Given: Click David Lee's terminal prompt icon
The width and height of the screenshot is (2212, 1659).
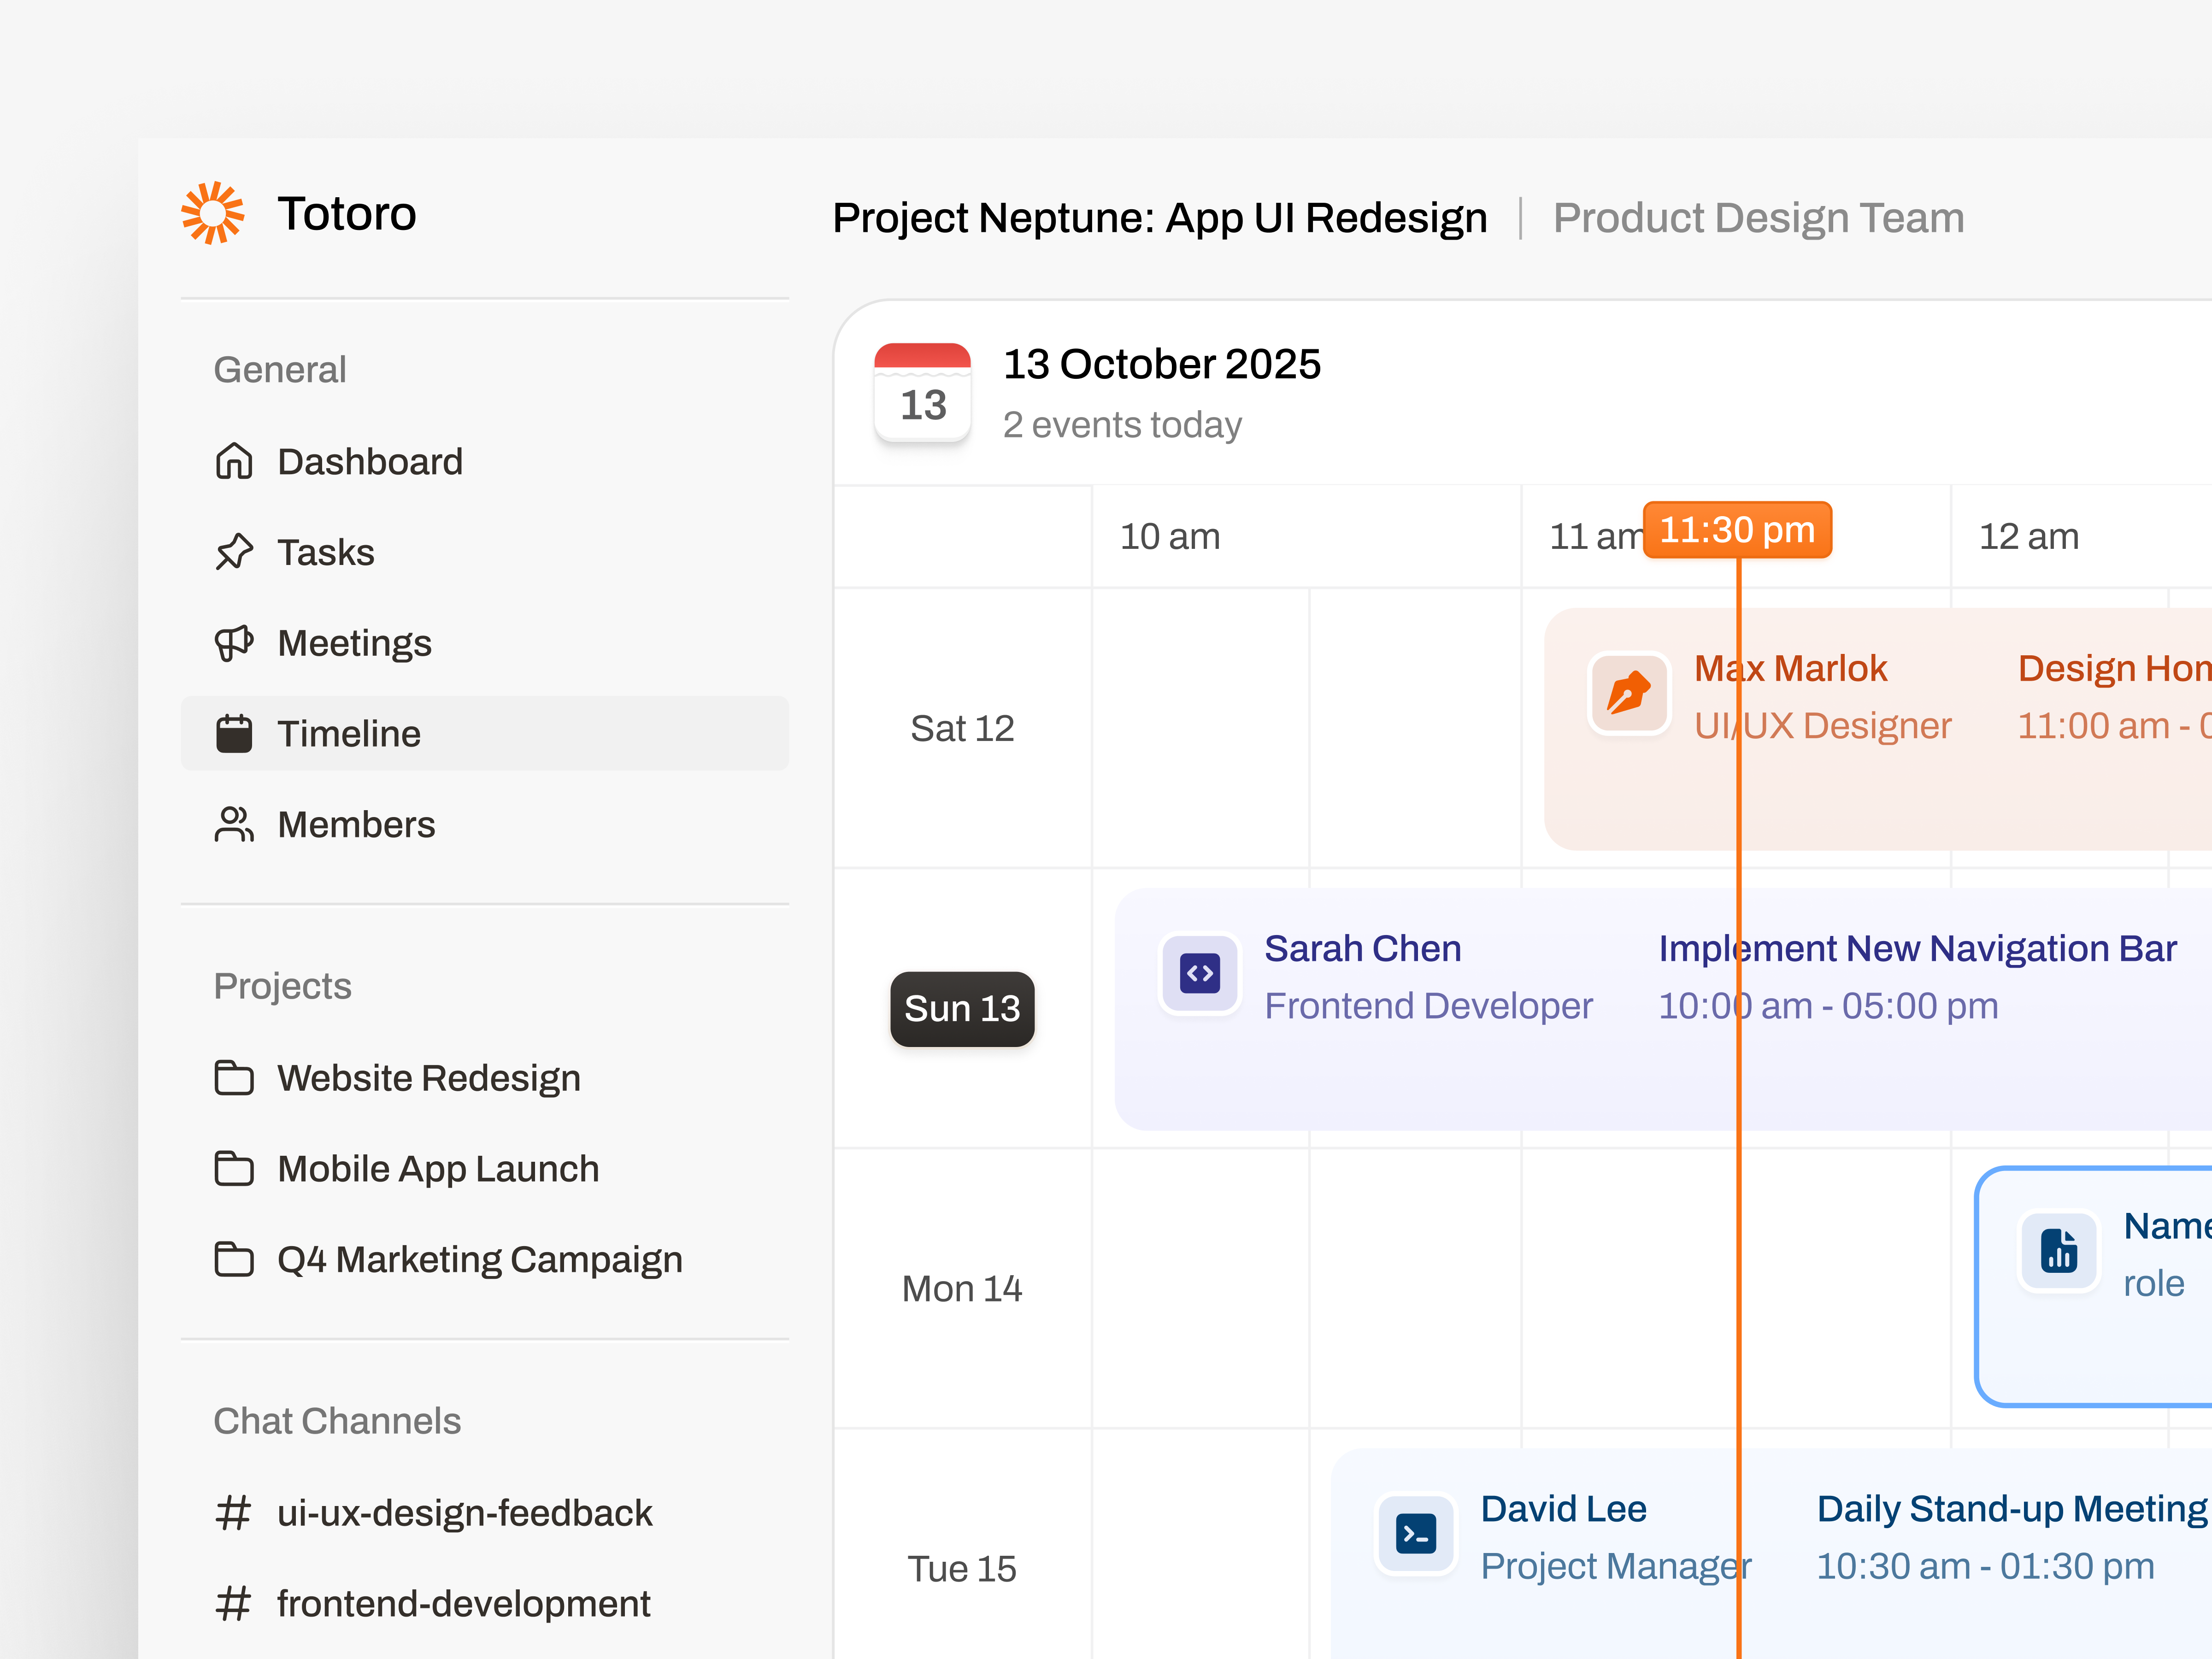Looking at the screenshot, I should pos(1416,1533).
